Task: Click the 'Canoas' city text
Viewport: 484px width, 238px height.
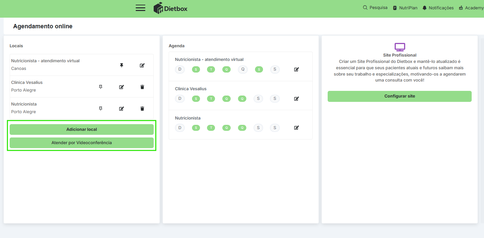Action: tap(19, 69)
